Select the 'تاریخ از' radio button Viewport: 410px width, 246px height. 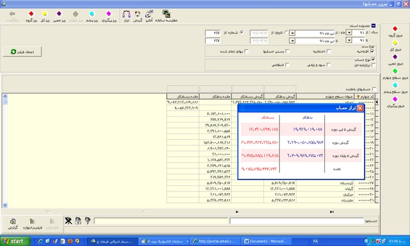(x=286, y=33)
